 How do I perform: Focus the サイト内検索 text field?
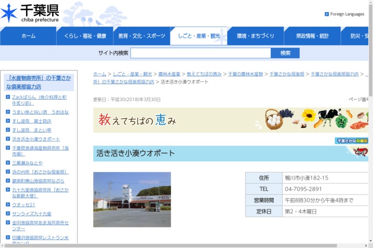coord(200,53)
